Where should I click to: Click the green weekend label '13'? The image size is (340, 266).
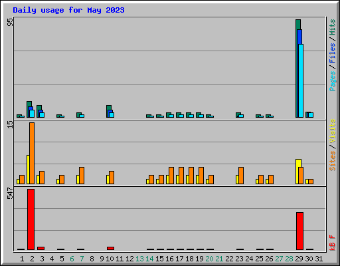(139, 259)
